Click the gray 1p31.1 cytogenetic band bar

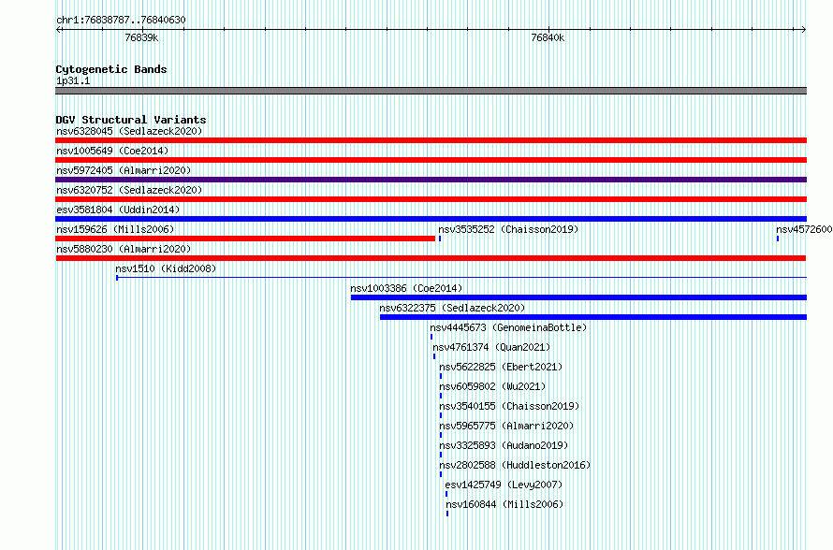pos(431,91)
